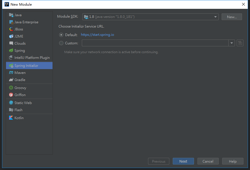
Task: Click the Cancel button
Action: [x=208, y=161]
